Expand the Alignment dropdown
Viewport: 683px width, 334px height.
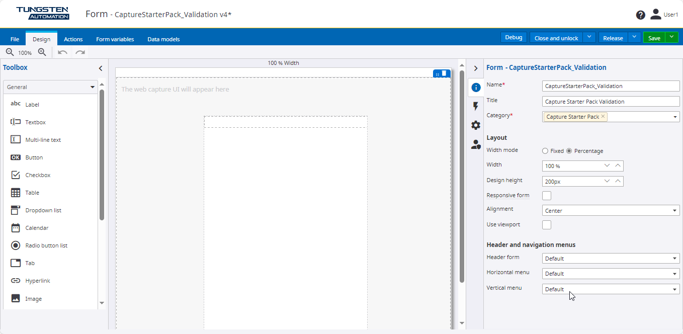[611, 211]
